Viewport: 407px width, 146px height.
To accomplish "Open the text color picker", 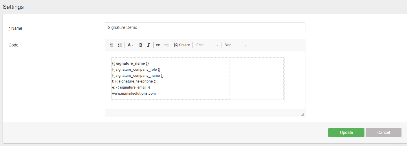I will pyautogui.click(x=130, y=45).
